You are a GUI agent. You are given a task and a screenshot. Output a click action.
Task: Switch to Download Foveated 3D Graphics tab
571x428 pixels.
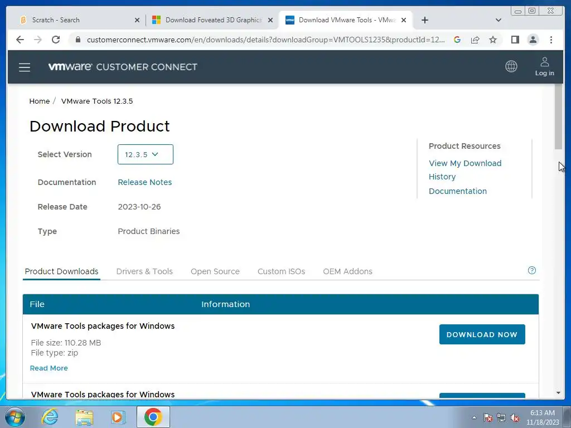tap(212, 20)
